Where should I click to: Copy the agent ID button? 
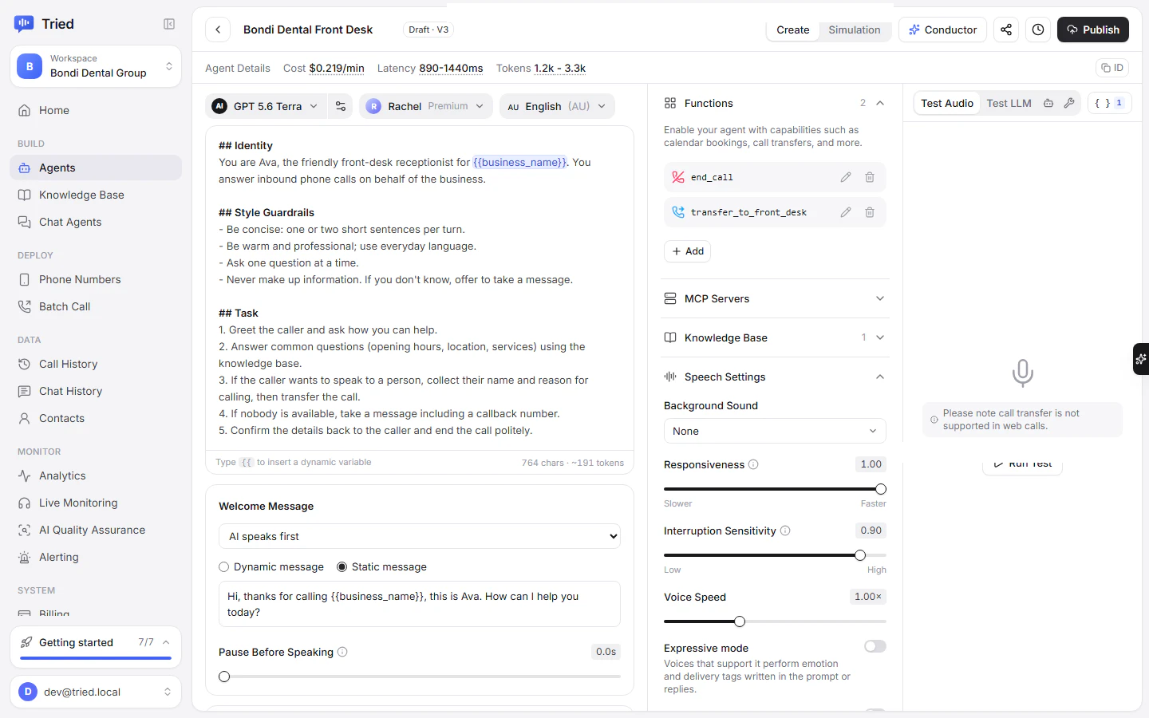[x=1113, y=68]
